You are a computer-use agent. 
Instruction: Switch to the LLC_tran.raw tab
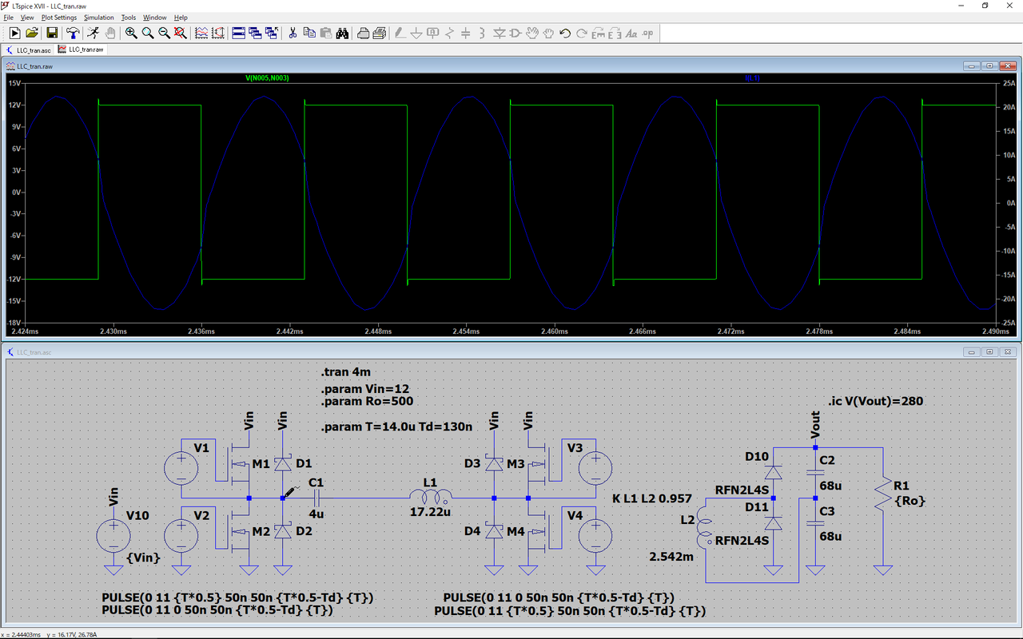pos(81,50)
